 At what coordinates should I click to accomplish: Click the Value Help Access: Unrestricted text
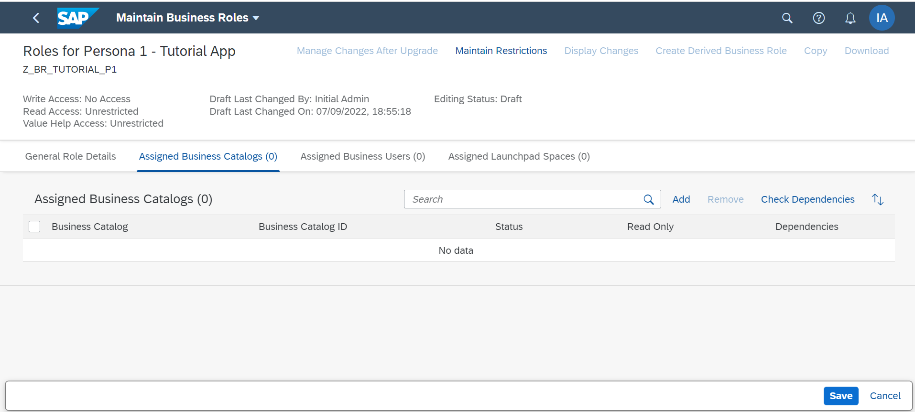[x=93, y=123]
